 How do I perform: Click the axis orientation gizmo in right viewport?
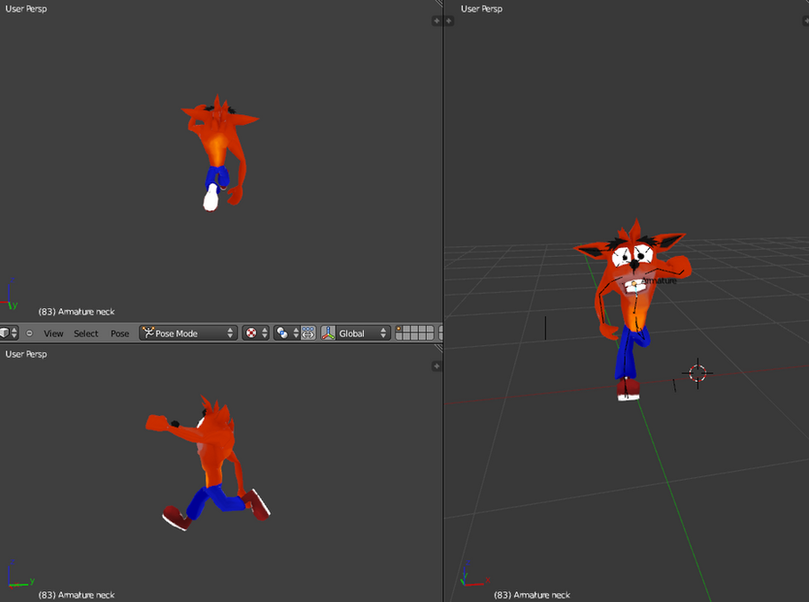(x=475, y=573)
